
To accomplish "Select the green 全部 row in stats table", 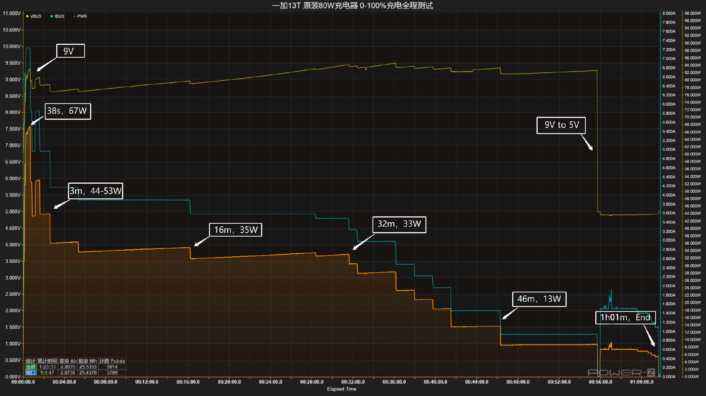I will coord(31,367).
